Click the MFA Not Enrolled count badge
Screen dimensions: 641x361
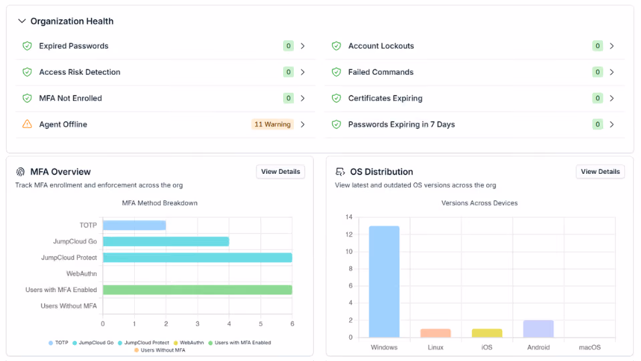[x=288, y=98]
